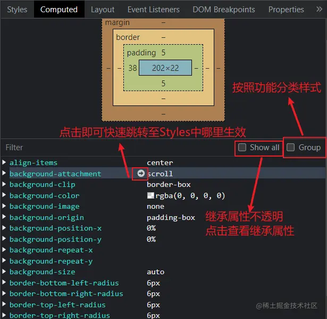Expand the background-image property
This screenshot has width=327, height=319.
(x=4, y=206)
